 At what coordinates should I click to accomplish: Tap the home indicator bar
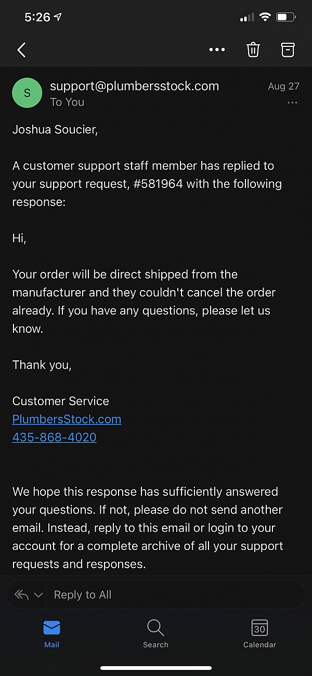click(156, 668)
